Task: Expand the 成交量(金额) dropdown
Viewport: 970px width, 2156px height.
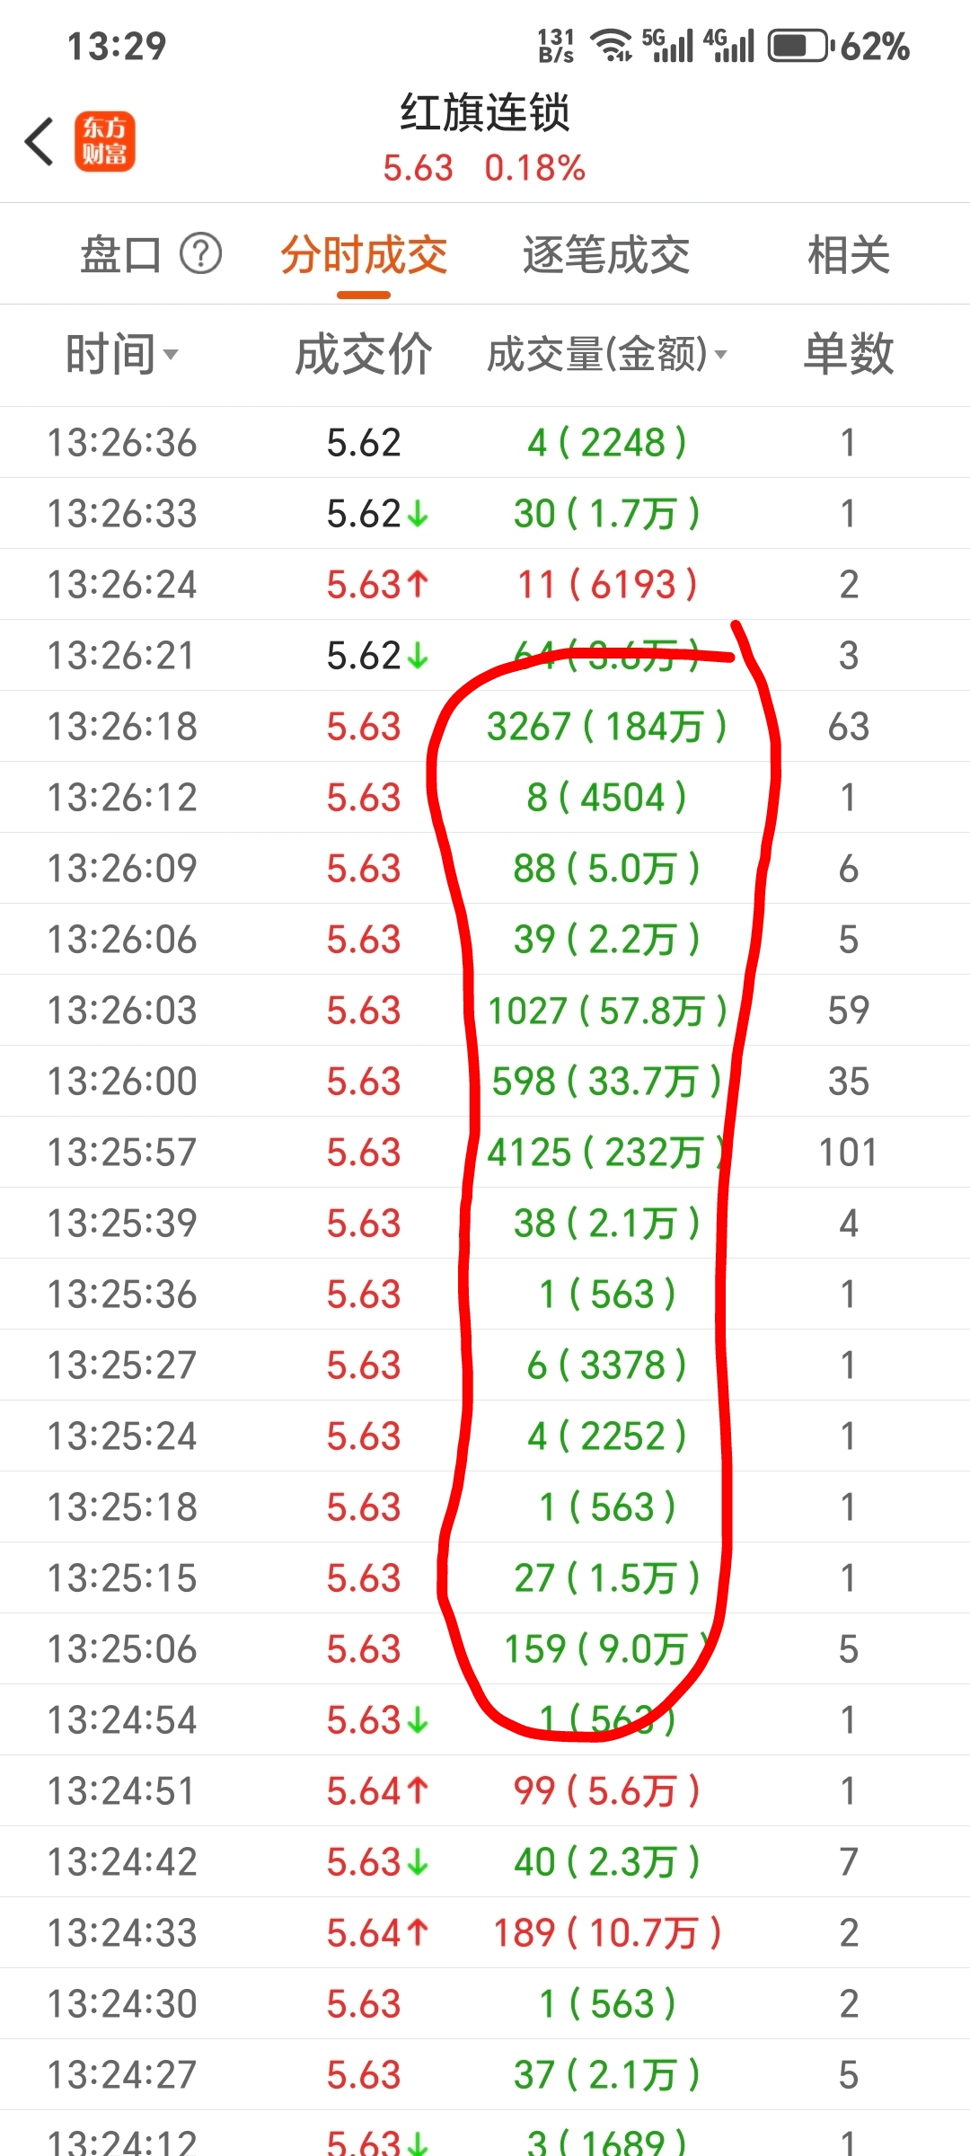Action: point(606,354)
